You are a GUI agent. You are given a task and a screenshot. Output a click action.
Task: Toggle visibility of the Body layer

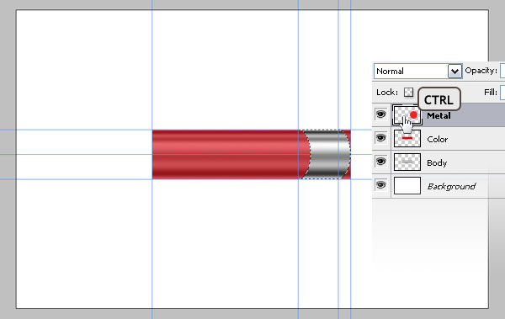[x=381, y=162]
